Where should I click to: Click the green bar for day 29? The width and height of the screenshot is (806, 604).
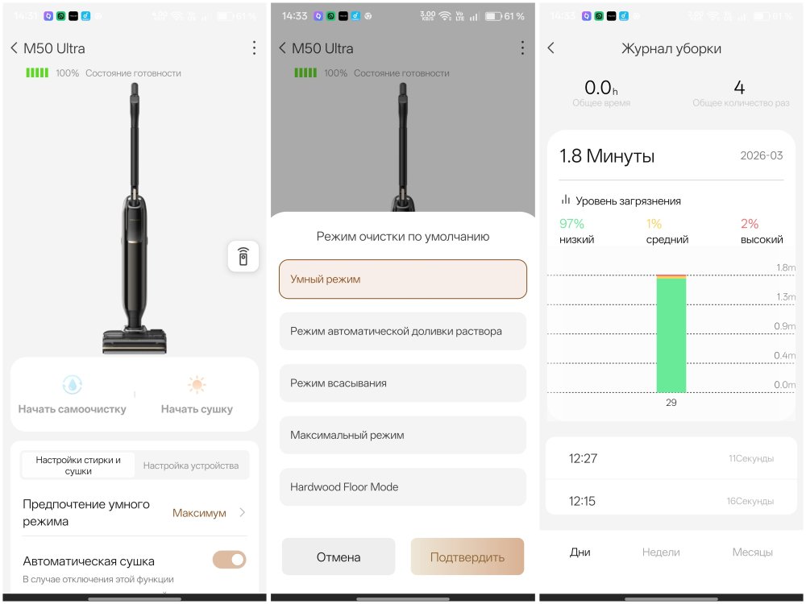(x=671, y=334)
